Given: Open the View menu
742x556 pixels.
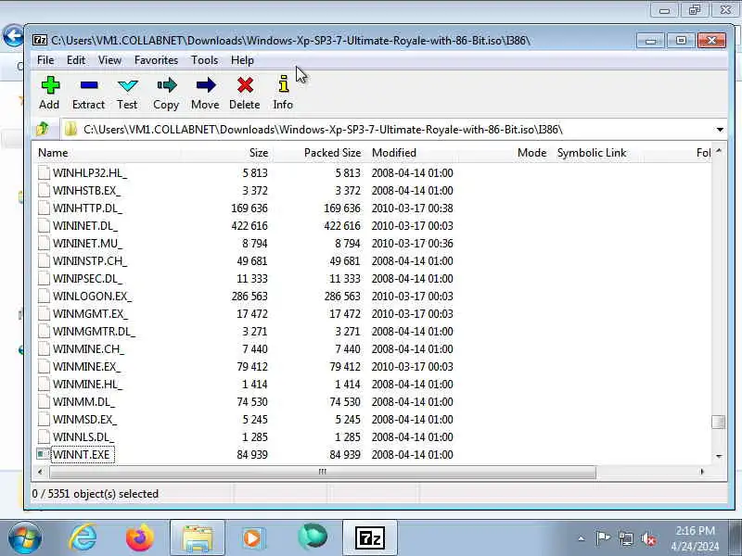Looking at the screenshot, I should pyautogui.click(x=109, y=60).
